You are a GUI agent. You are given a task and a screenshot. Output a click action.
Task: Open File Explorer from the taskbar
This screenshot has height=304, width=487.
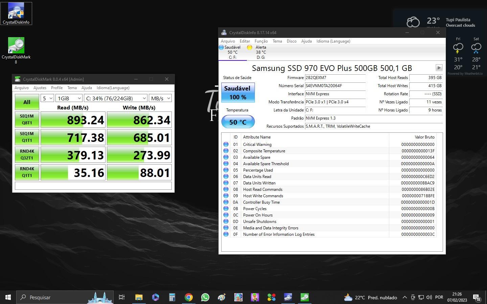coord(139,297)
